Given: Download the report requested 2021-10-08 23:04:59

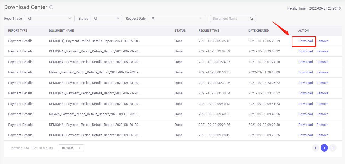Looking at the screenshot, I should 305,51.
